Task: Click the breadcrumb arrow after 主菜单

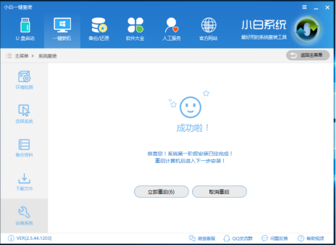Action: tap(33, 56)
